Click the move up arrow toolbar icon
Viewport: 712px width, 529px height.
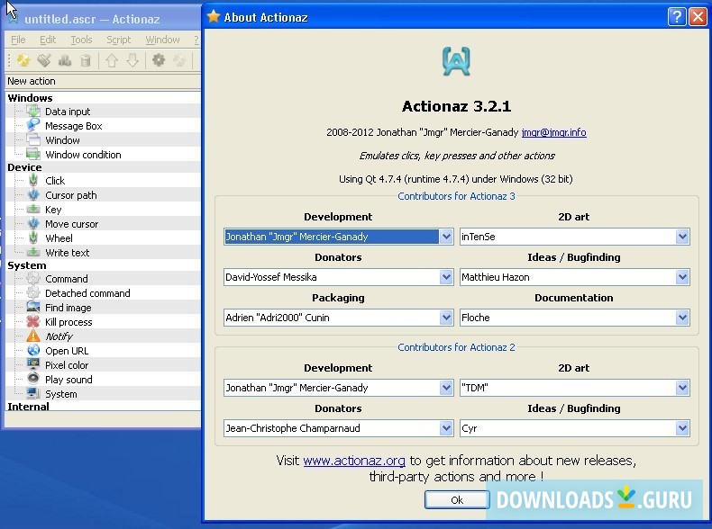click(112, 60)
